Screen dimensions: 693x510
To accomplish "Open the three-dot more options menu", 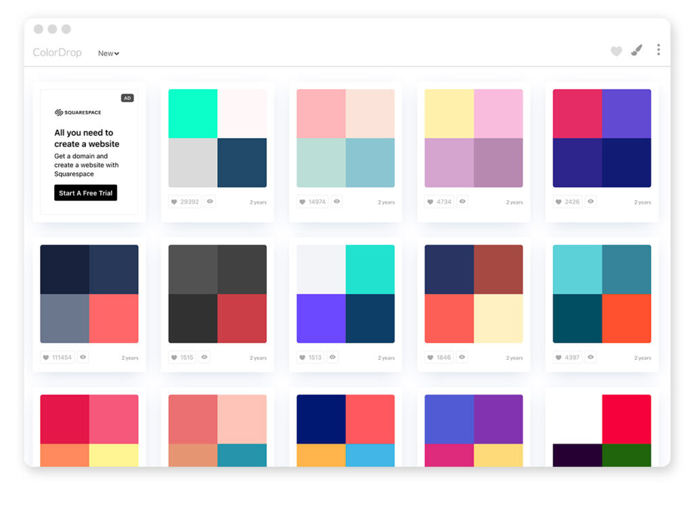I will 658,50.
